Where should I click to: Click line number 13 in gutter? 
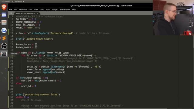(12, 33)
